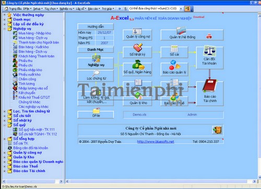This screenshot has width=261, height=189.
Task: Select Thanh toán cho Người bán
Action: [x=39, y=42]
